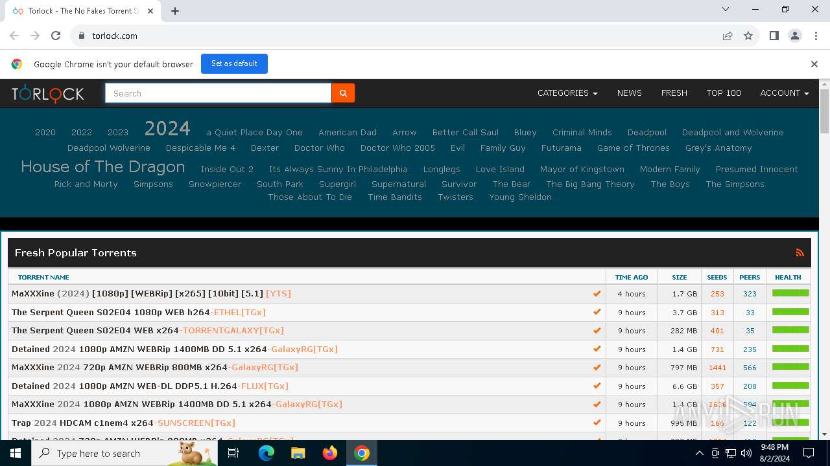
Task: Open a new browser tab with plus icon
Action: (175, 11)
